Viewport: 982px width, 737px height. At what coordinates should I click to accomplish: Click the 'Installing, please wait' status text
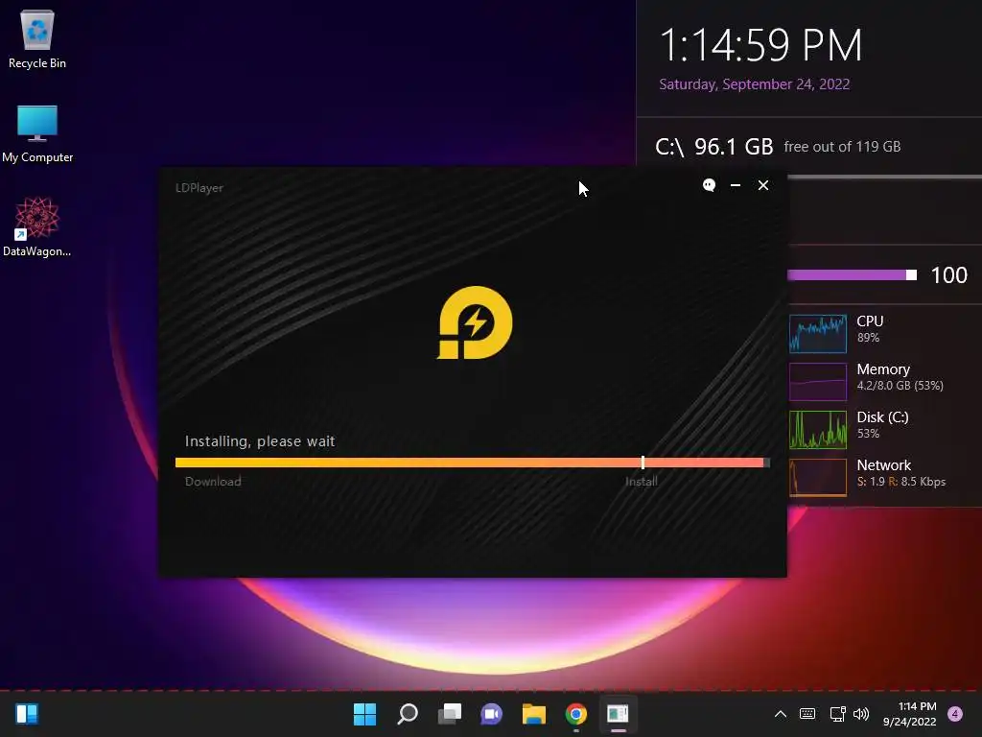point(260,441)
